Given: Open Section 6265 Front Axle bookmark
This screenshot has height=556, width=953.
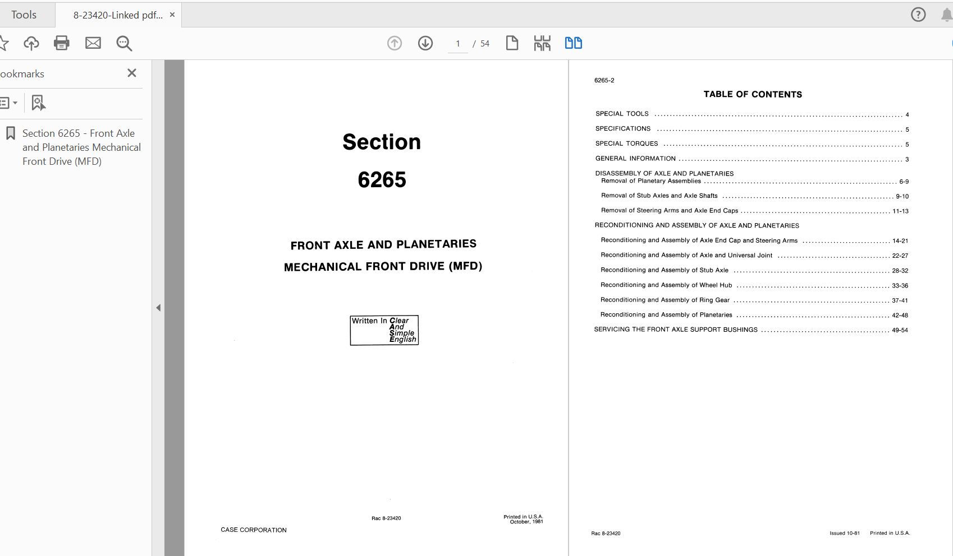Looking at the screenshot, I should [81, 147].
